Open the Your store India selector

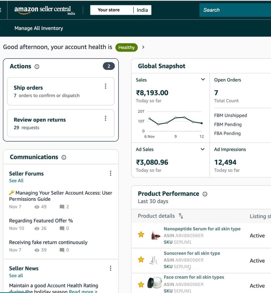coord(121,10)
